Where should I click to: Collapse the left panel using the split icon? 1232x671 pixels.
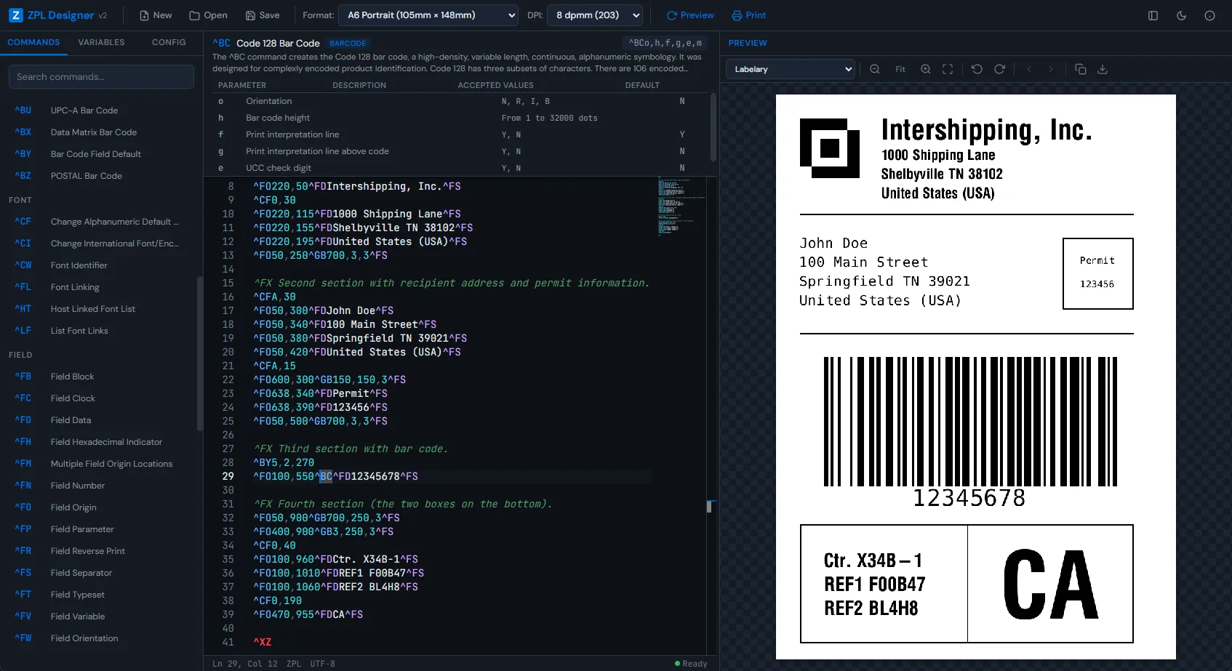pyautogui.click(x=1153, y=15)
